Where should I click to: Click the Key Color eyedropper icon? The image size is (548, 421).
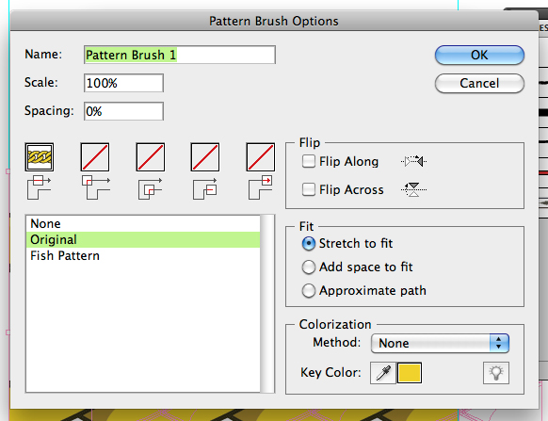point(383,373)
